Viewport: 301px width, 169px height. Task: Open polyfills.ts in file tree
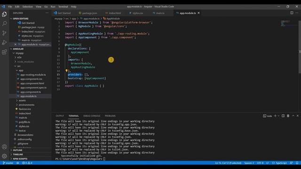(24, 122)
